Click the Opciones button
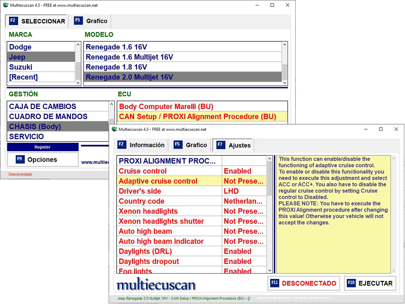This screenshot has width=405, height=304. (x=43, y=159)
